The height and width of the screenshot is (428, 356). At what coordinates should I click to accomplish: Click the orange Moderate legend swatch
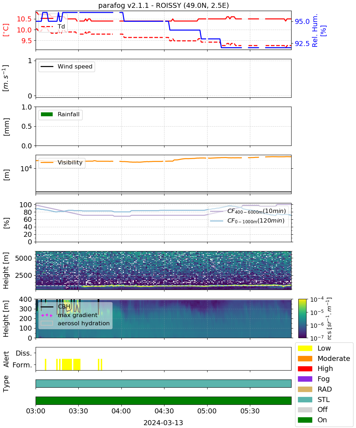pyautogui.click(x=305, y=358)
